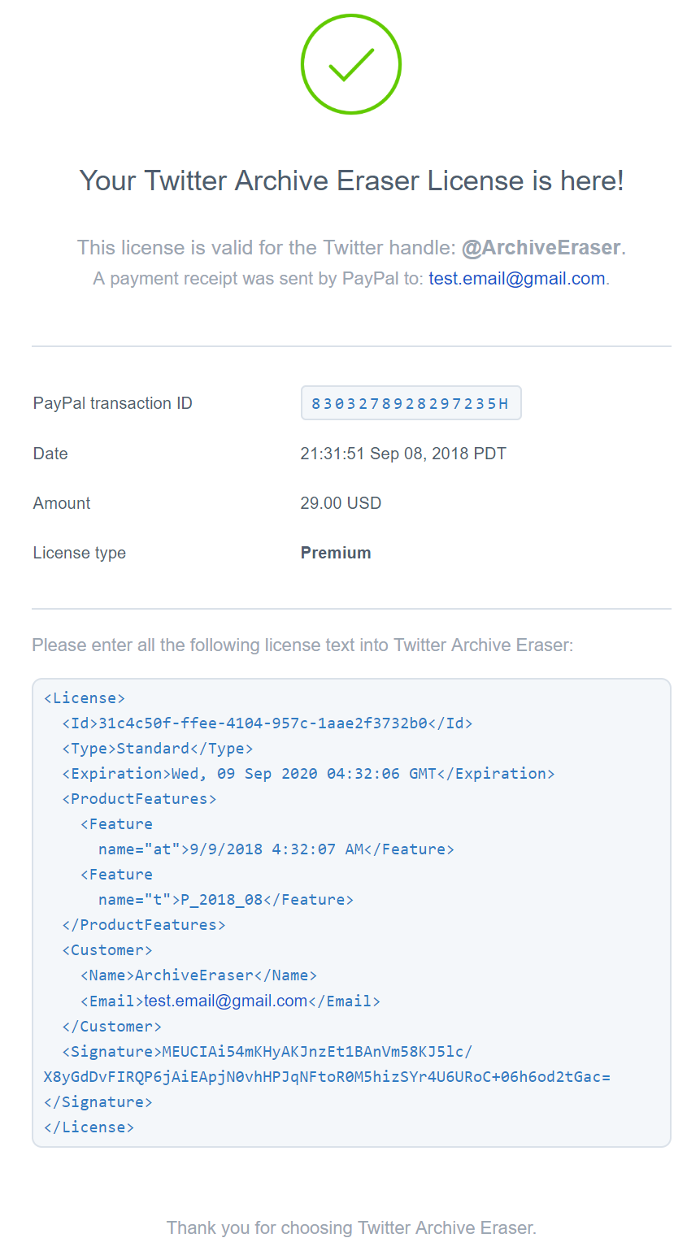This screenshot has width=700, height=1251.
Task: Click the @ArchiveEraser Twitter handle
Action: pos(541,247)
